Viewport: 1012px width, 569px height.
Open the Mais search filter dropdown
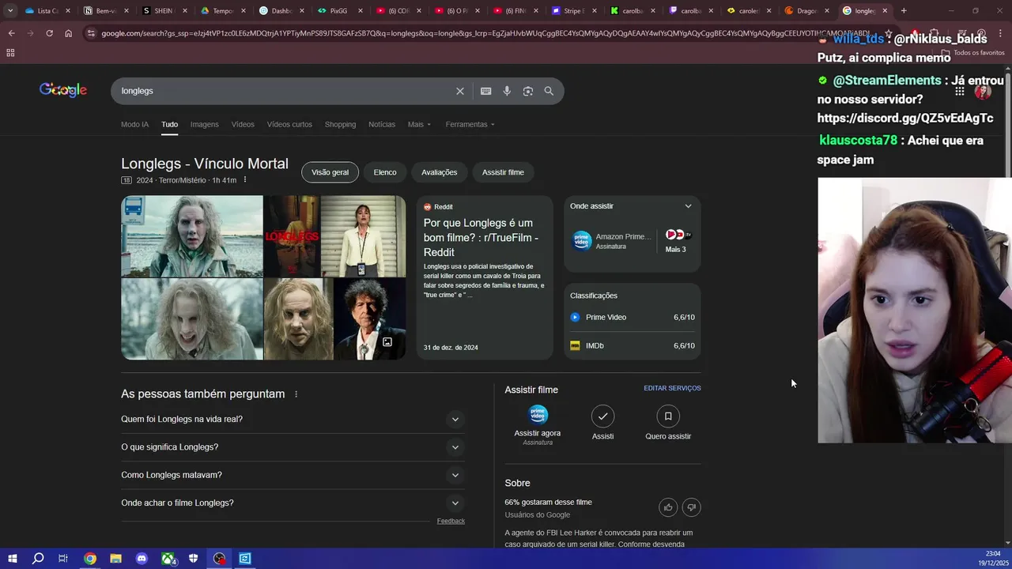[419, 124]
